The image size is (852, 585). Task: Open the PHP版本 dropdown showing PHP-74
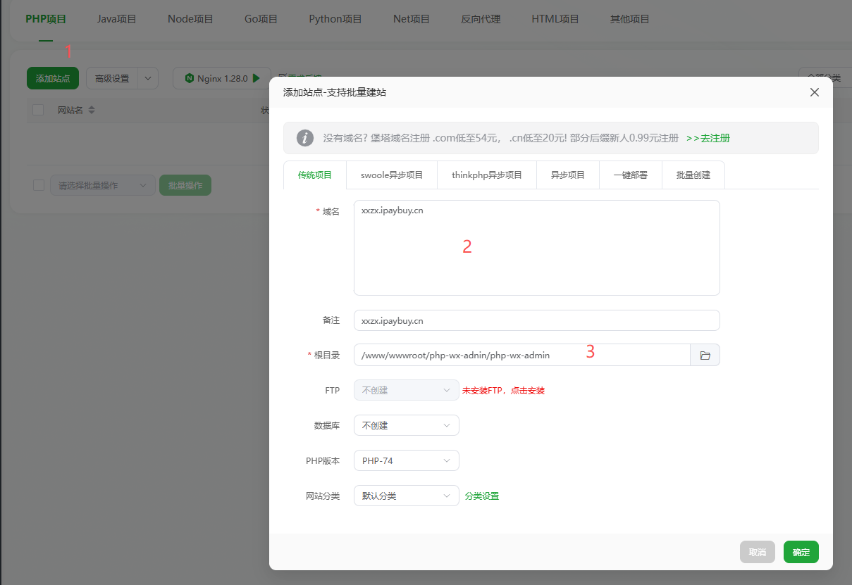(x=406, y=460)
